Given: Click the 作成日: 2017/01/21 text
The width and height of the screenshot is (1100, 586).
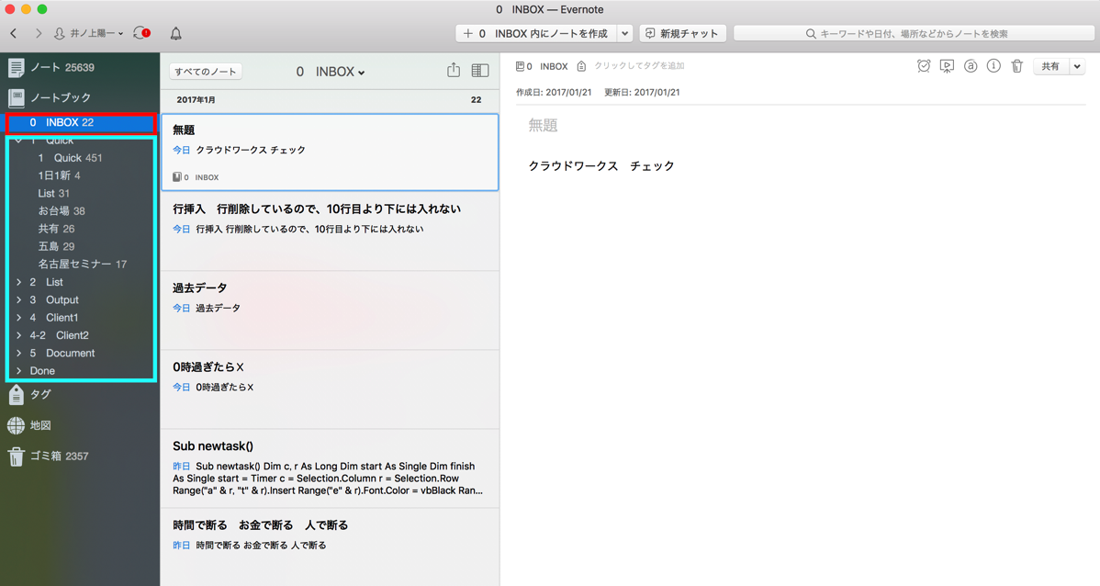Looking at the screenshot, I should 554,92.
